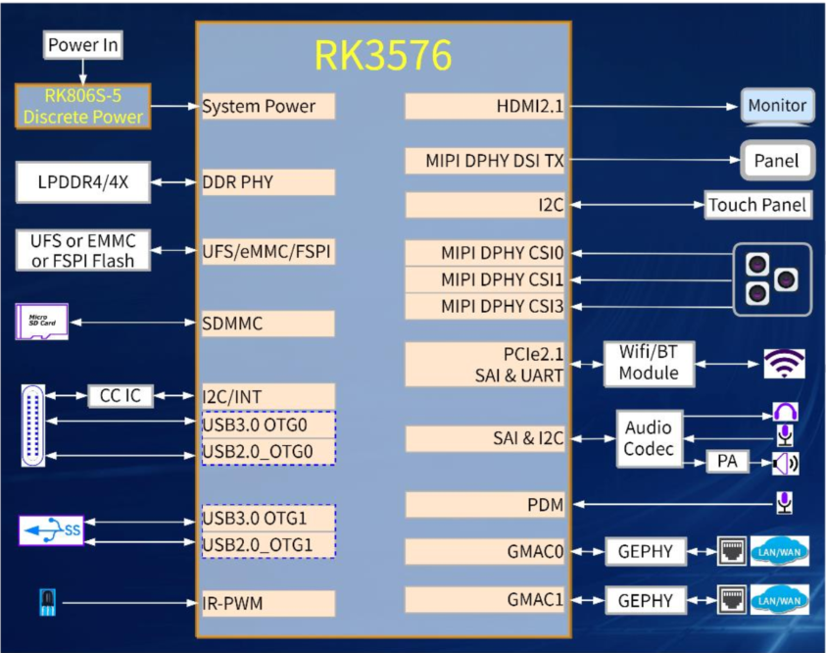Click the USB3.0 OTG0 label
This screenshot has height=653, width=826.
pos(268,425)
